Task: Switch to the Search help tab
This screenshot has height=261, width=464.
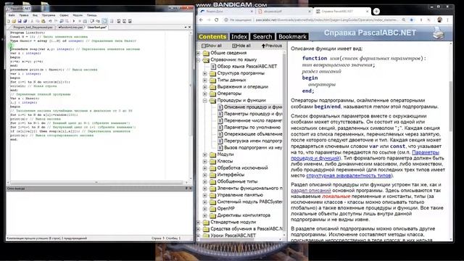Action: [x=262, y=36]
